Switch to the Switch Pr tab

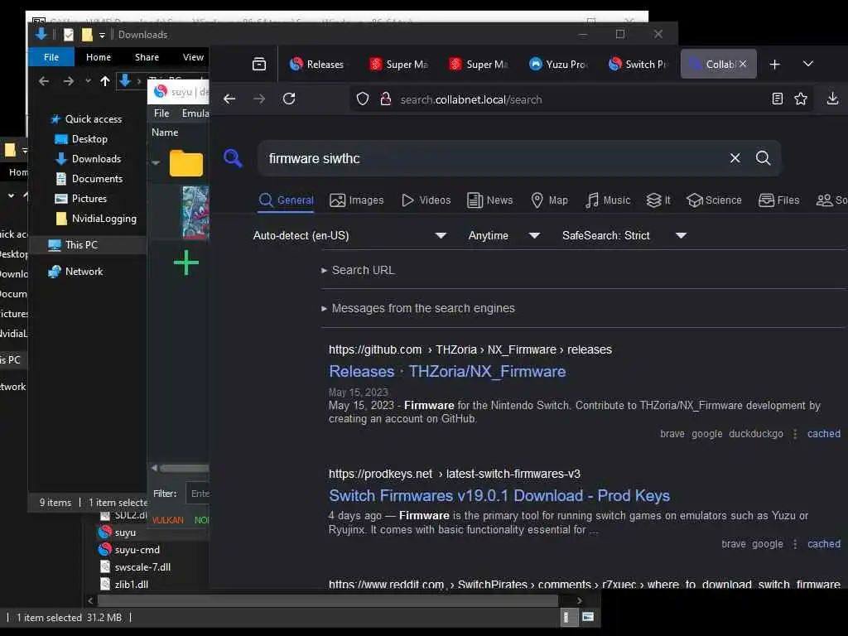point(638,65)
